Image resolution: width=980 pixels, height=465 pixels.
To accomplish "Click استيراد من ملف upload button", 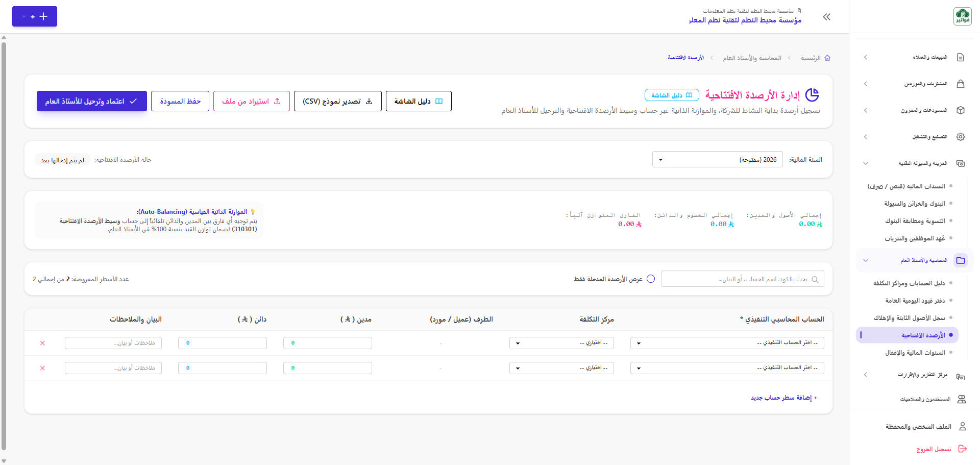I will 252,101.
